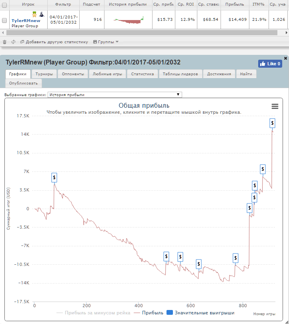Click the gold star badge icon
The width and height of the screenshot is (289, 324).
35,14
